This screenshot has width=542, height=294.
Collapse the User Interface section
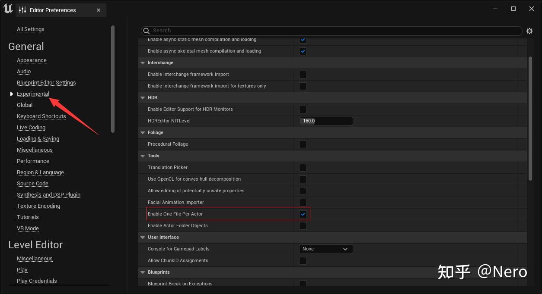[x=143, y=238]
